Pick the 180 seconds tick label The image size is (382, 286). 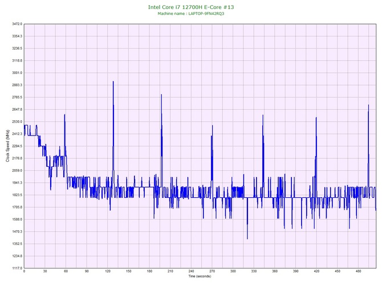149,271
